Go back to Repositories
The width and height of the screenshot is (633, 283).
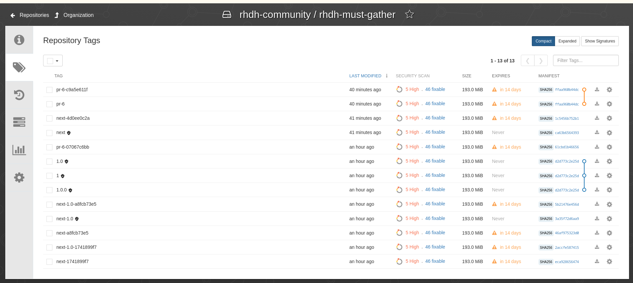click(x=30, y=15)
